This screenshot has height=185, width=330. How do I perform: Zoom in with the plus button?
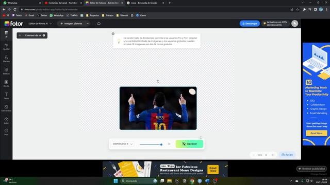tap(266, 155)
